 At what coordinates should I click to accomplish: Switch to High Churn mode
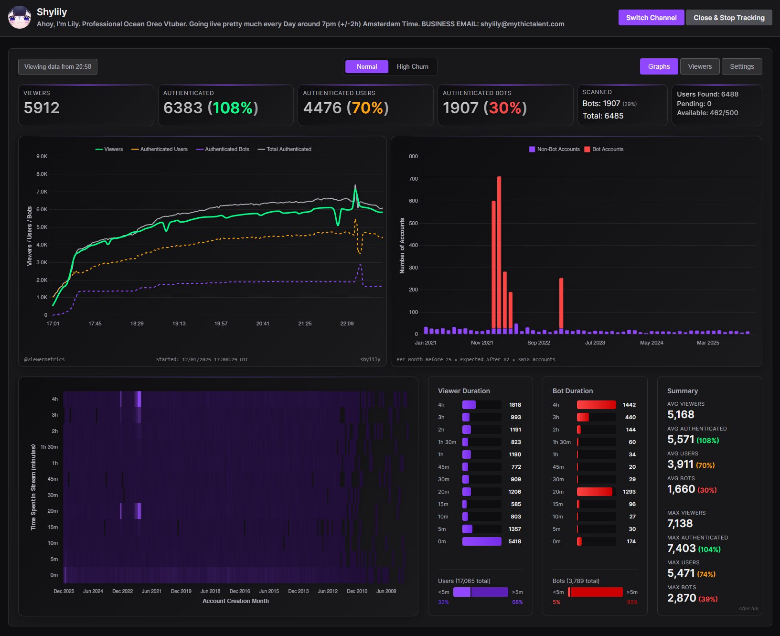(412, 66)
